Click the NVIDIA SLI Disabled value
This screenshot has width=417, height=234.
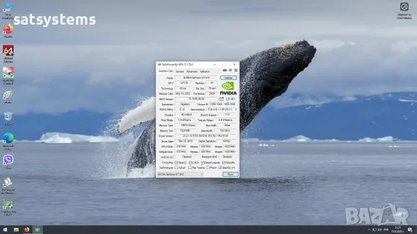[187, 157]
